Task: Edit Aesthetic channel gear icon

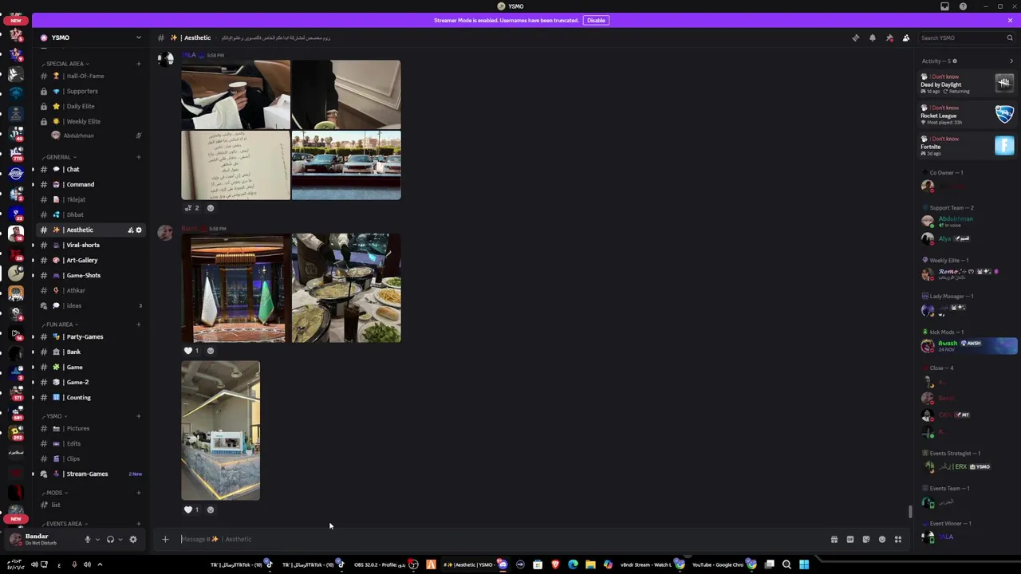Action: [139, 230]
